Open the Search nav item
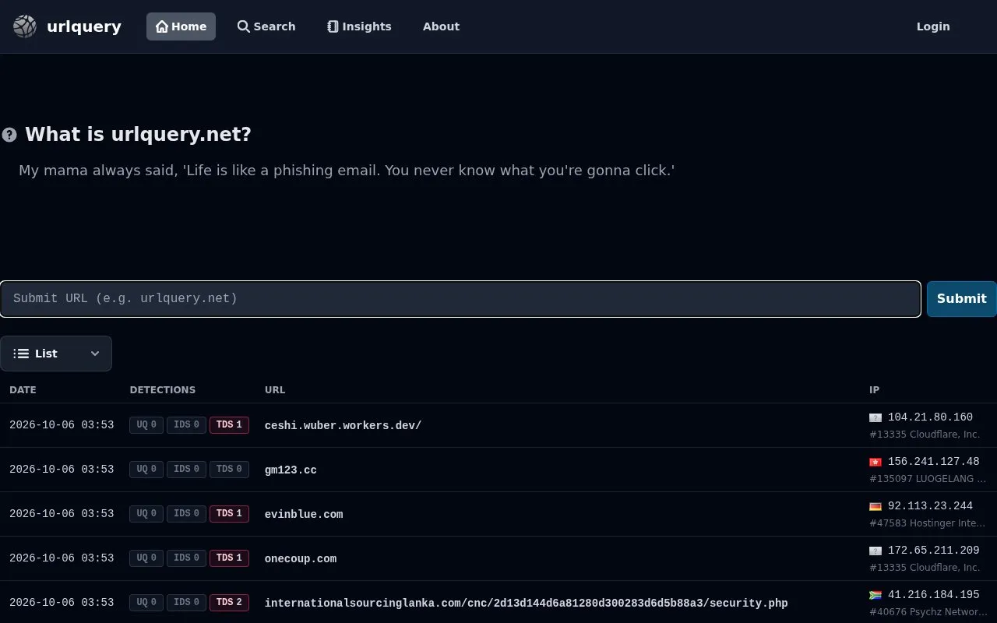Image resolution: width=997 pixels, height=623 pixels. pyautogui.click(x=266, y=26)
